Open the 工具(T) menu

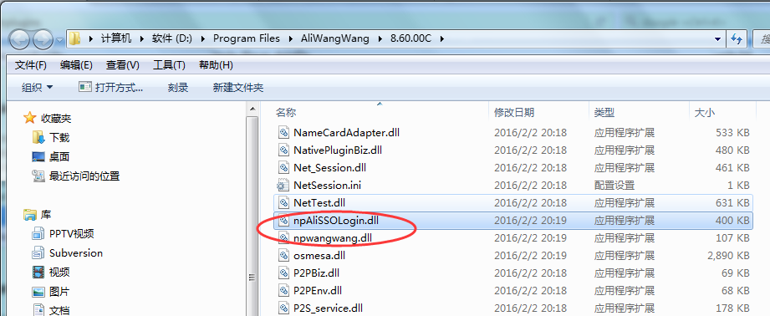(169, 65)
